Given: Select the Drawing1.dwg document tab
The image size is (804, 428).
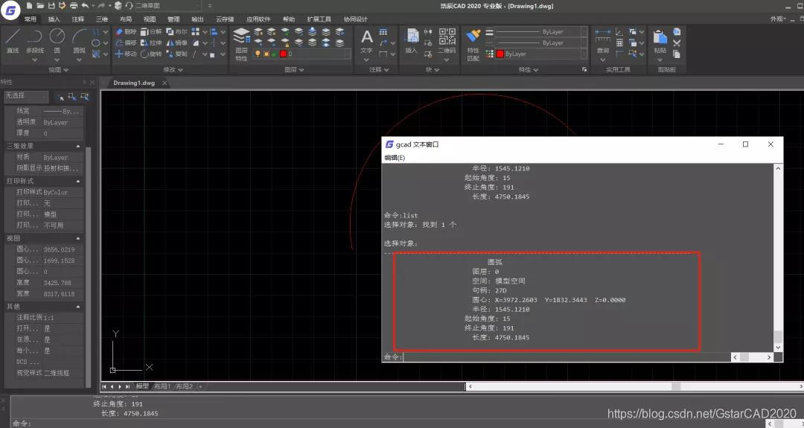Looking at the screenshot, I should [134, 83].
